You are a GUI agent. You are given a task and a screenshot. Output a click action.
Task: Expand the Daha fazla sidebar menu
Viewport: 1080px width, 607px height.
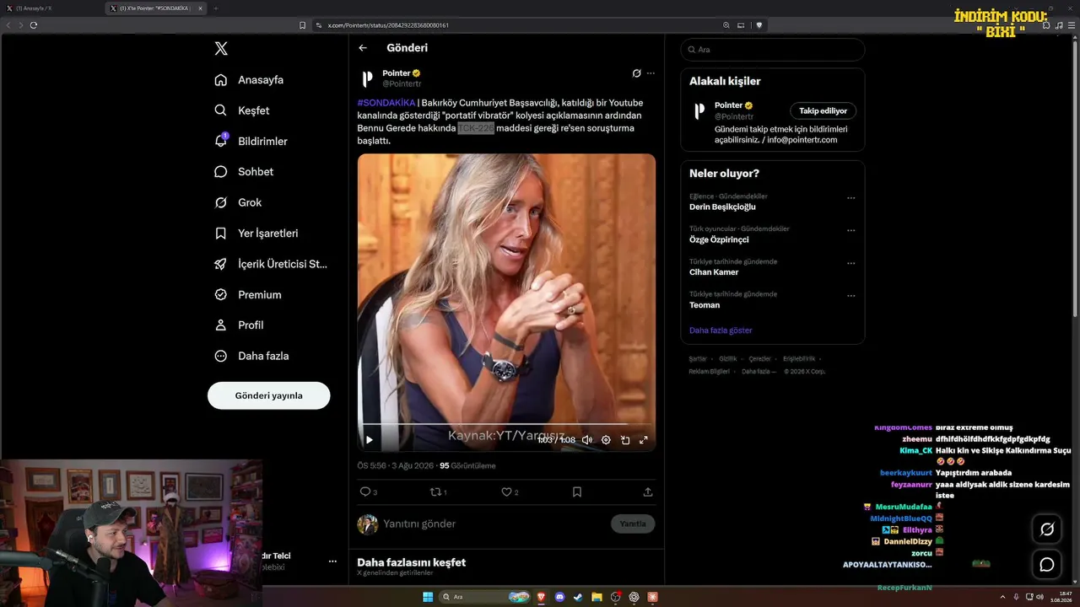pos(251,356)
